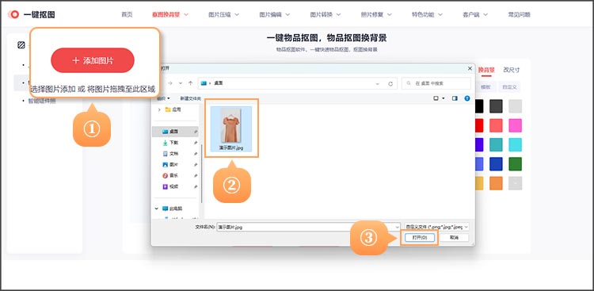Viewport: 594px width, 291px height.
Task: Expand the 抠图换背景 menu
Action: tap(170, 15)
